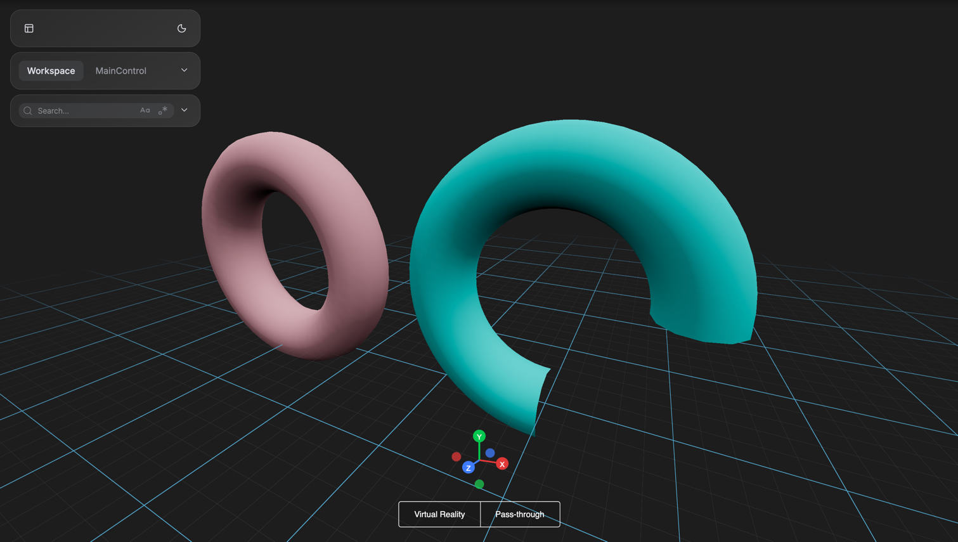The height and width of the screenshot is (542, 958).
Task: Expand the Workspace panel chevron
Action: (x=184, y=70)
